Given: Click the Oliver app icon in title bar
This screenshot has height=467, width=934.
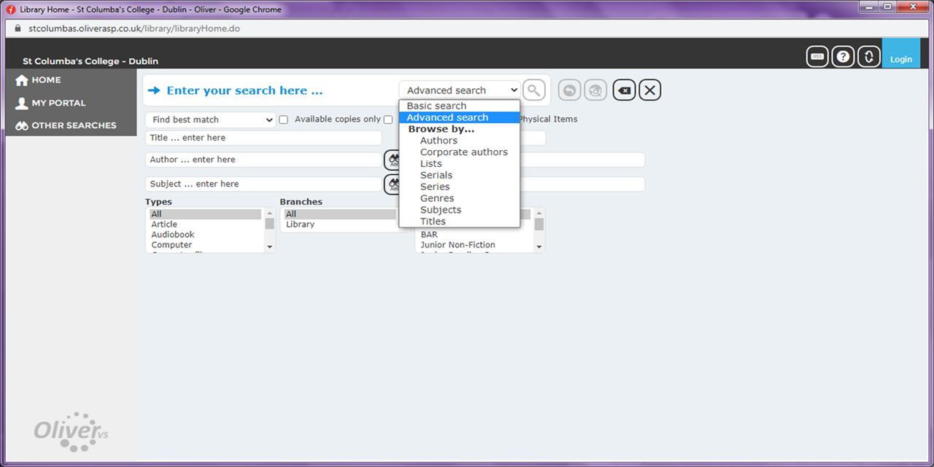Looking at the screenshot, I should coord(12,9).
